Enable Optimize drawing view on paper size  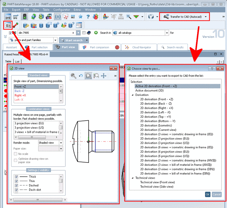[15, 160]
